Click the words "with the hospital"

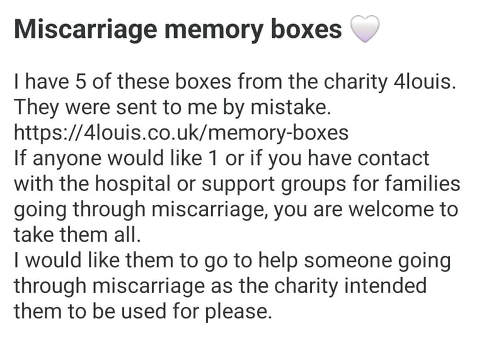click(x=92, y=183)
